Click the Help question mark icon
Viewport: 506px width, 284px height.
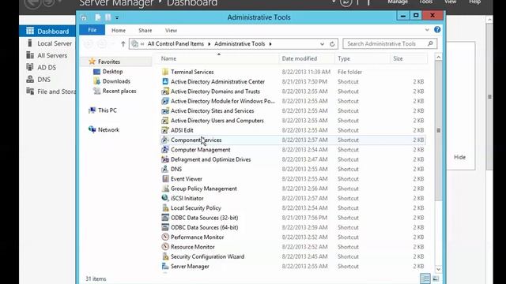coord(437,30)
